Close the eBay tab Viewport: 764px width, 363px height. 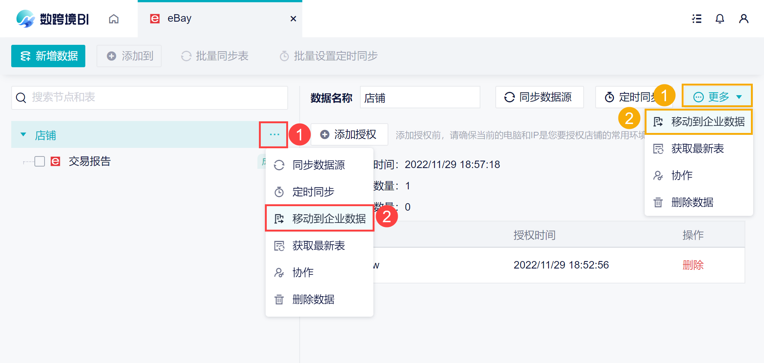[293, 19]
